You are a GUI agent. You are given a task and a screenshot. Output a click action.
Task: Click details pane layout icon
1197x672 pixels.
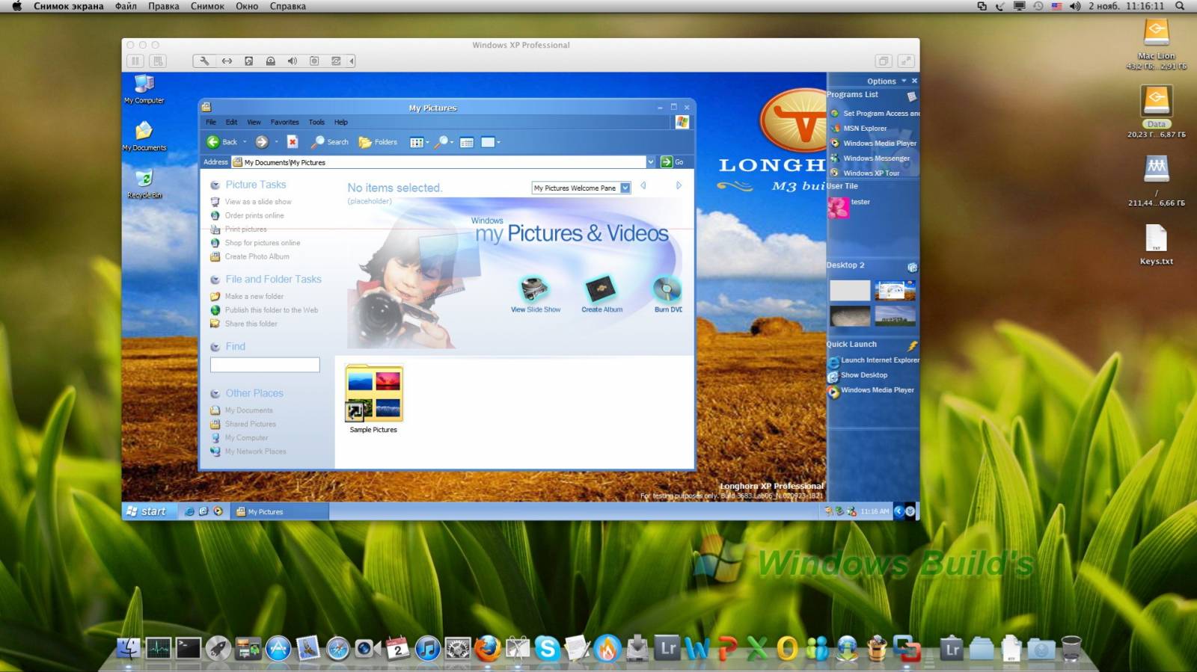[467, 142]
